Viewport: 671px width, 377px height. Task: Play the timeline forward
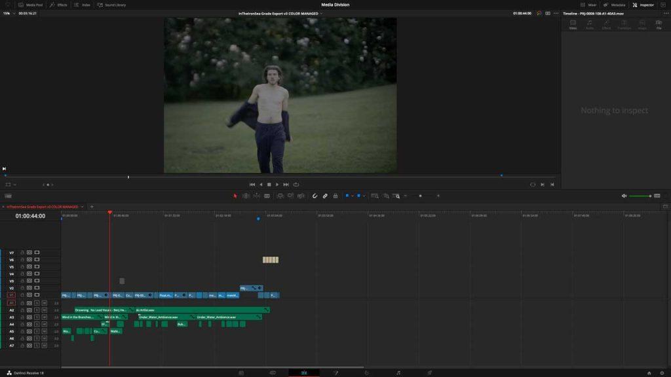[277, 185]
